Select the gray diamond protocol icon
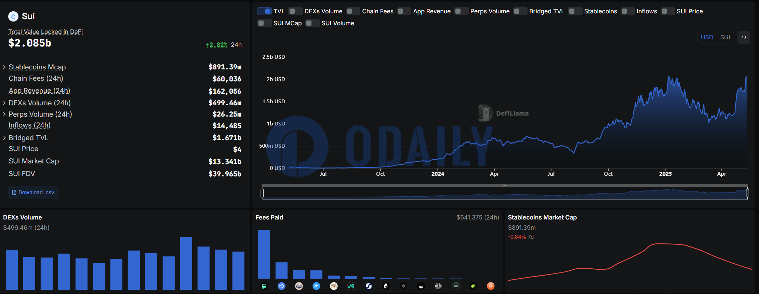759x294 pixels. pyautogui.click(x=403, y=286)
